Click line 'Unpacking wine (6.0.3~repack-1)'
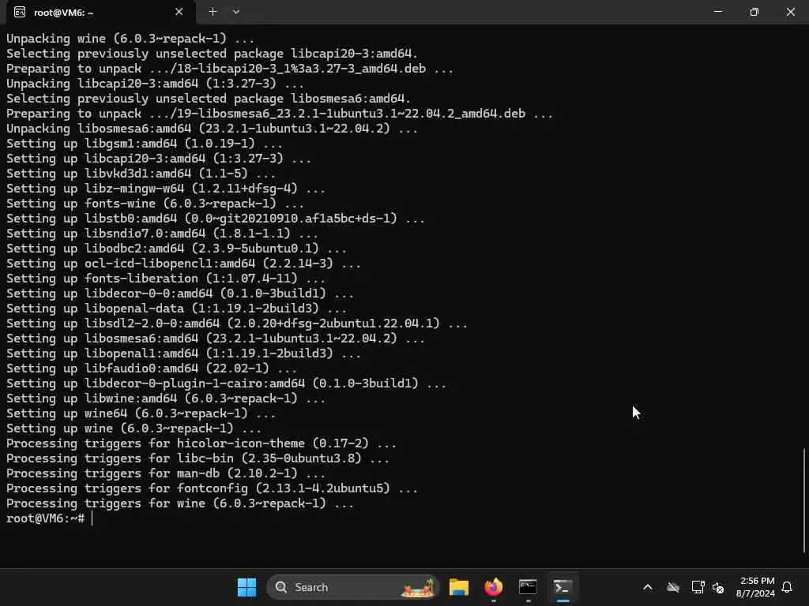 click(x=130, y=39)
